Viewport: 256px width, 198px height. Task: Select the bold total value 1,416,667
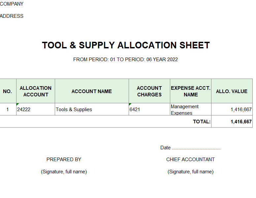[x=241, y=122]
